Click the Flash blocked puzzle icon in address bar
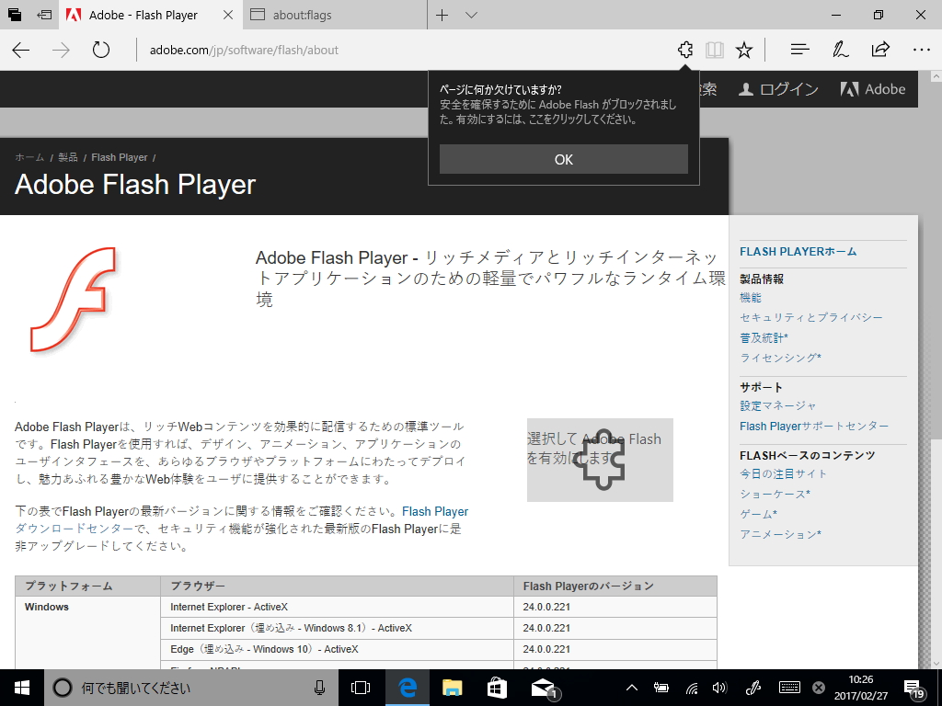 coord(685,50)
